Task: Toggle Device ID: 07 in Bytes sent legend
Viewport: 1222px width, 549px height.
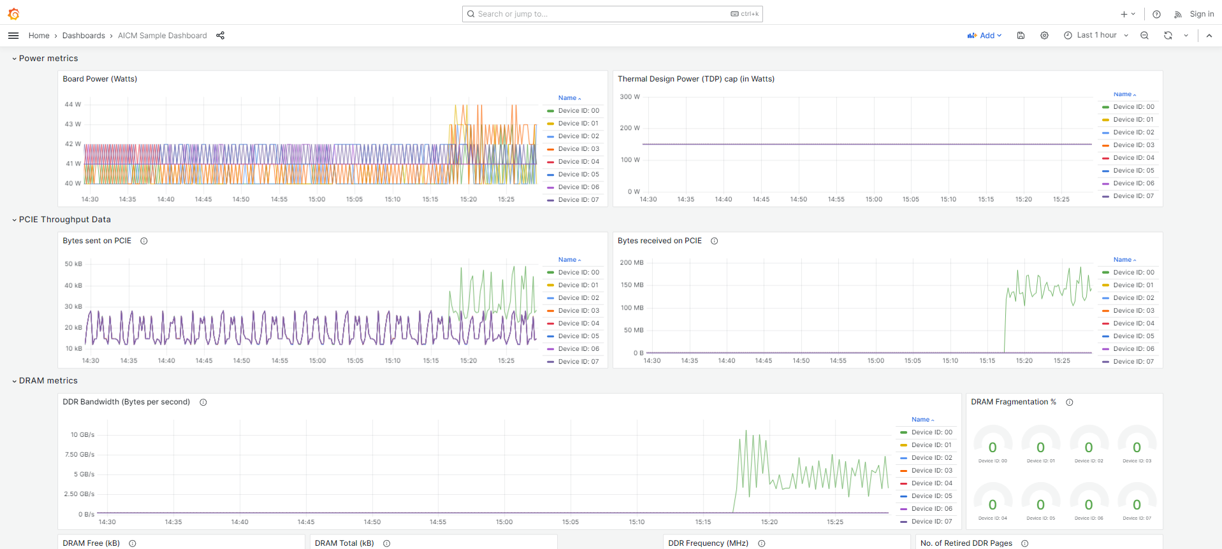Action: 578,362
